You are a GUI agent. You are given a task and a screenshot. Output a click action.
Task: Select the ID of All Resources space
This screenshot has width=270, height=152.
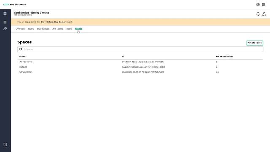143,62
